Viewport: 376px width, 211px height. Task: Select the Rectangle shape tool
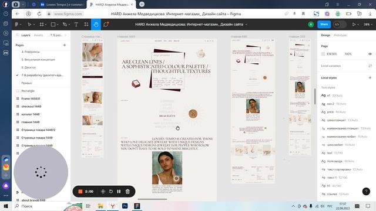tap(53, 25)
